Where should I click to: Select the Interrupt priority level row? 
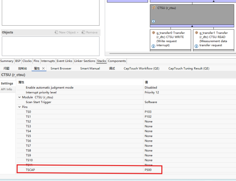(x=126, y=92)
